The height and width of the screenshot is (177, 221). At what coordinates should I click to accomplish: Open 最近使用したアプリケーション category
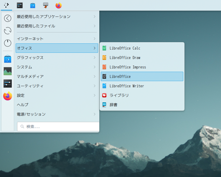tap(57, 17)
